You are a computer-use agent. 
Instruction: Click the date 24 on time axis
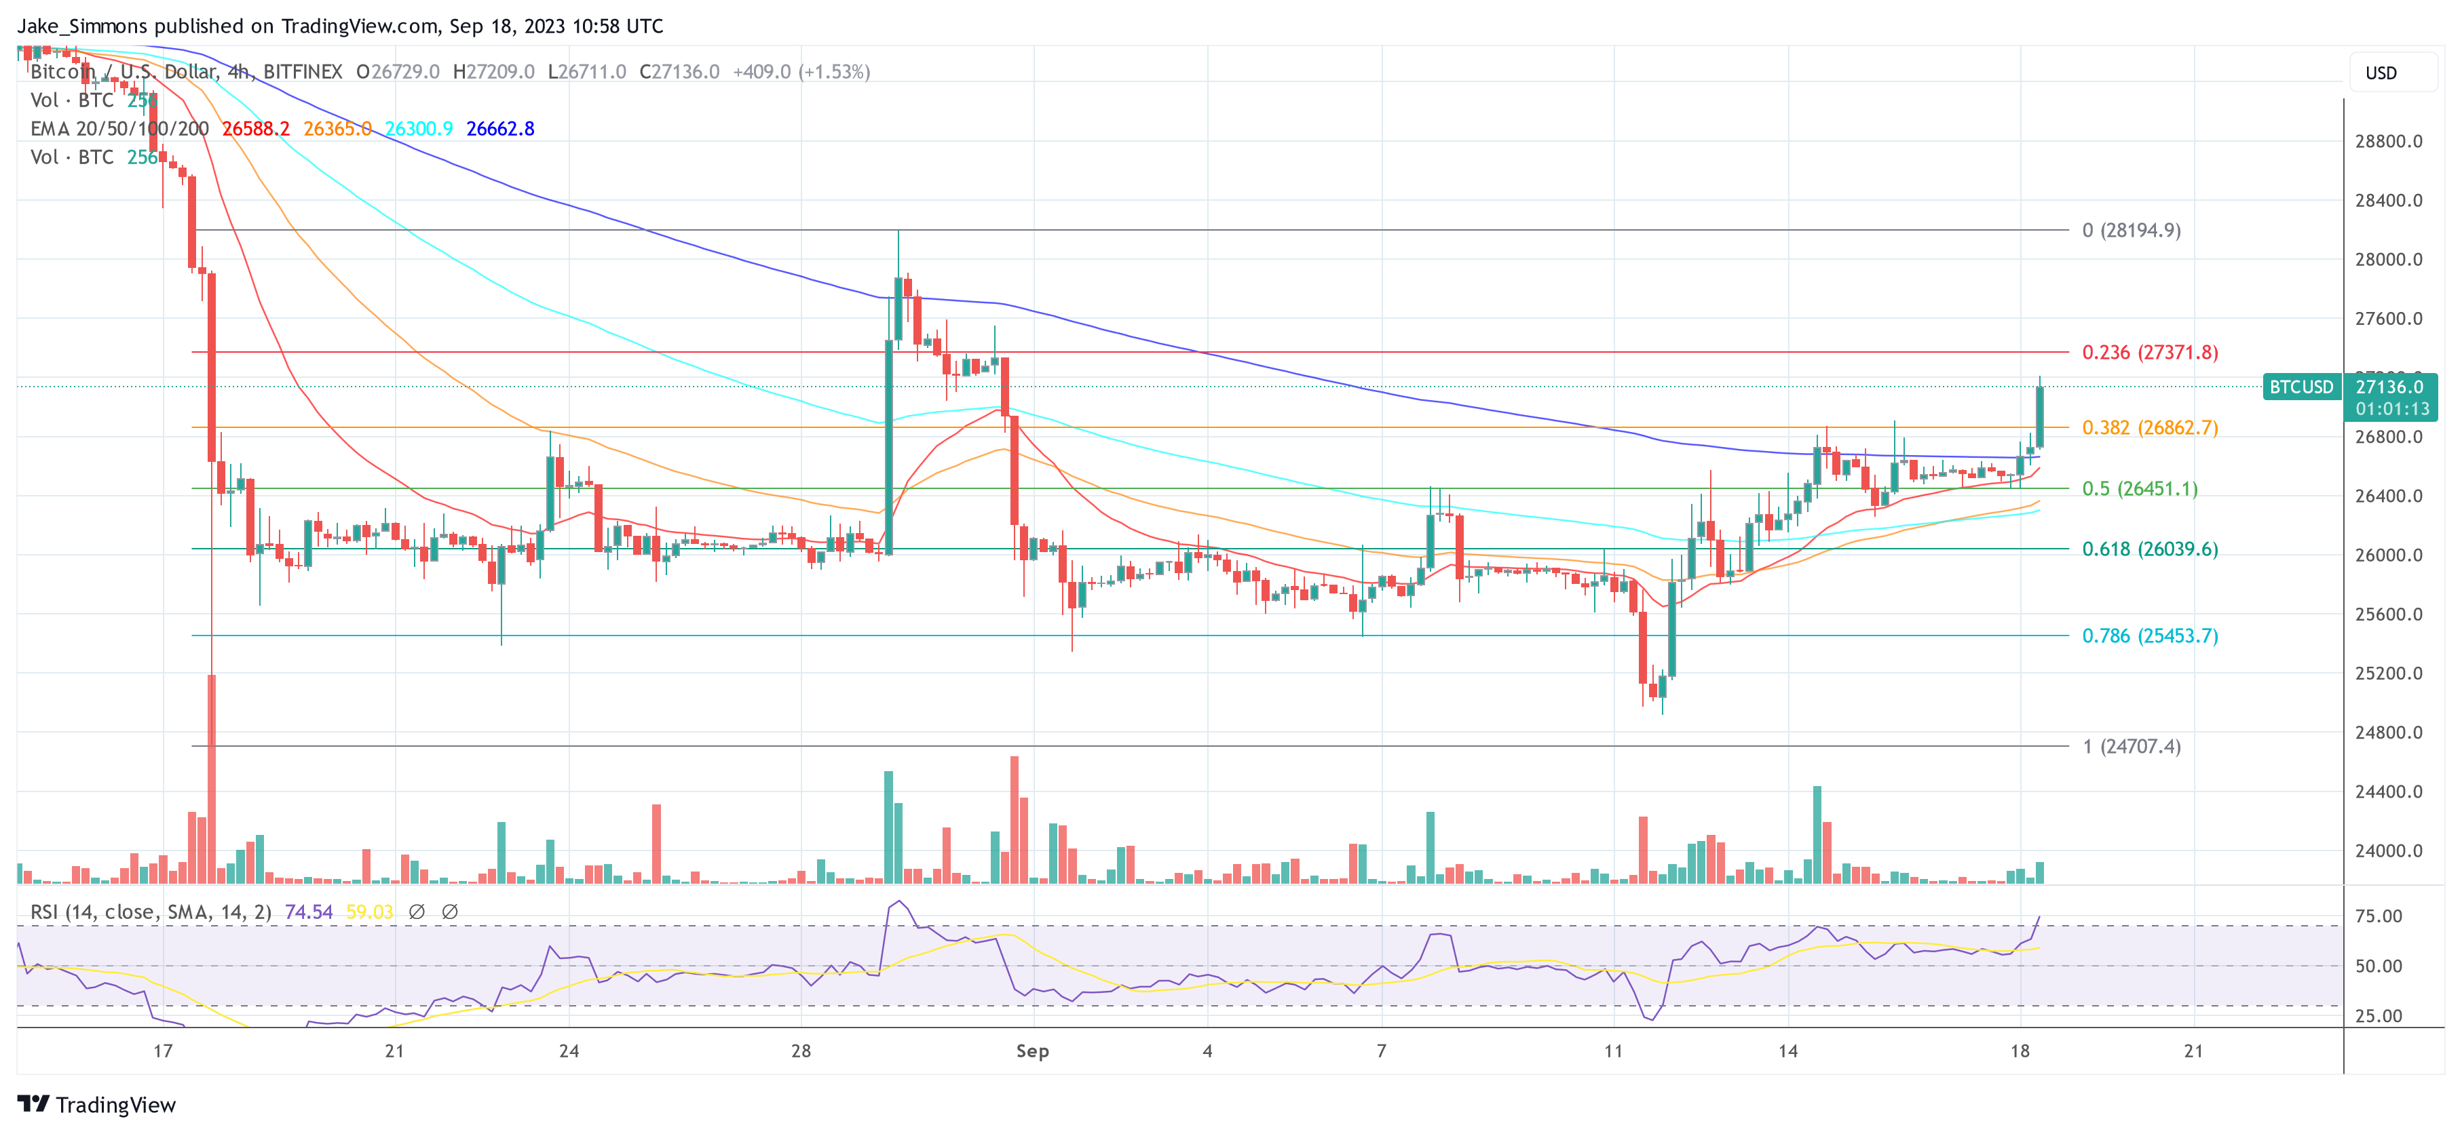click(569, 1052)
